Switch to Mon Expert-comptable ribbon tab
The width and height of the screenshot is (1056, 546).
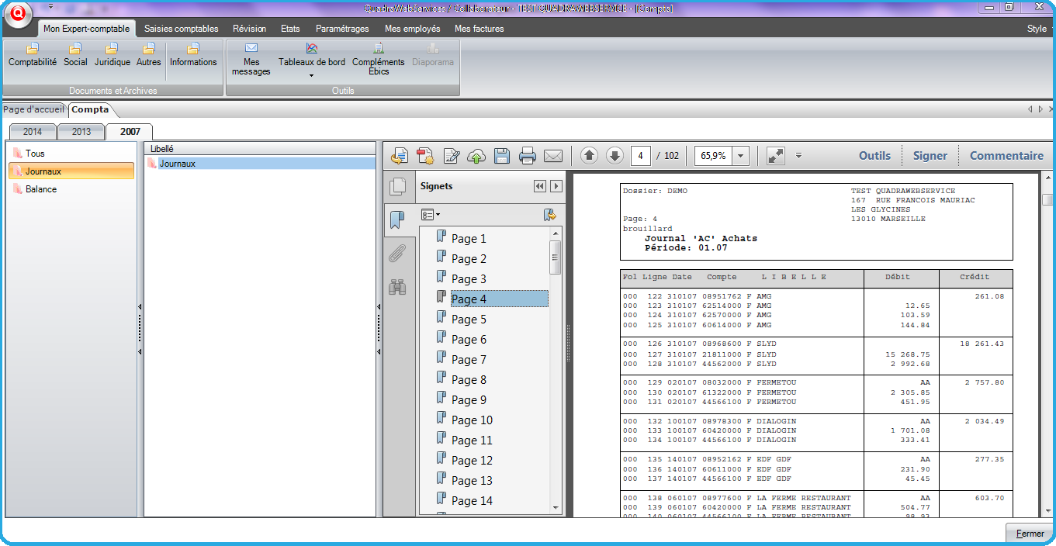click(86, 29)
